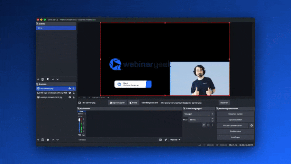
Task: Click the Bronnen dock header icon
Action: pos(37,84)
